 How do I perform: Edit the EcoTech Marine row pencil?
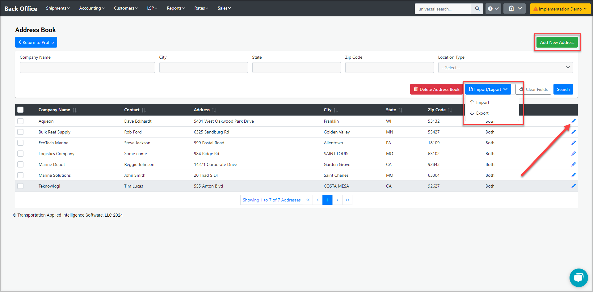(x=574, y=143)
